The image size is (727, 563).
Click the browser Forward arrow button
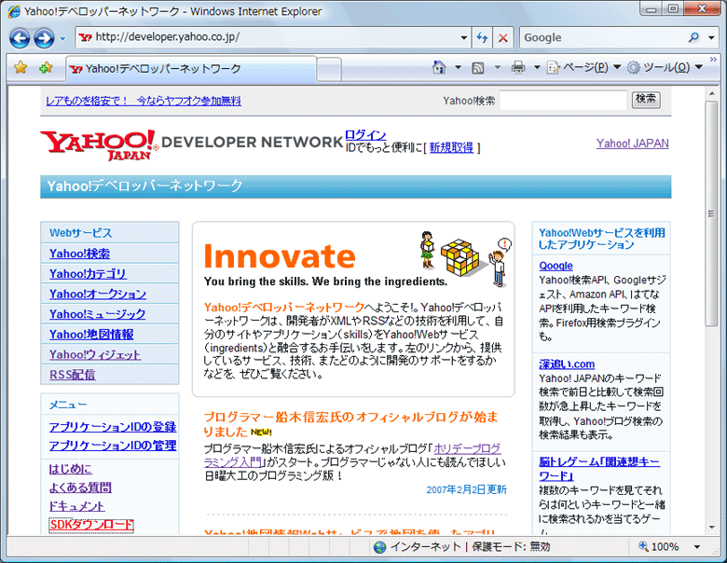[x=44, y=38]
